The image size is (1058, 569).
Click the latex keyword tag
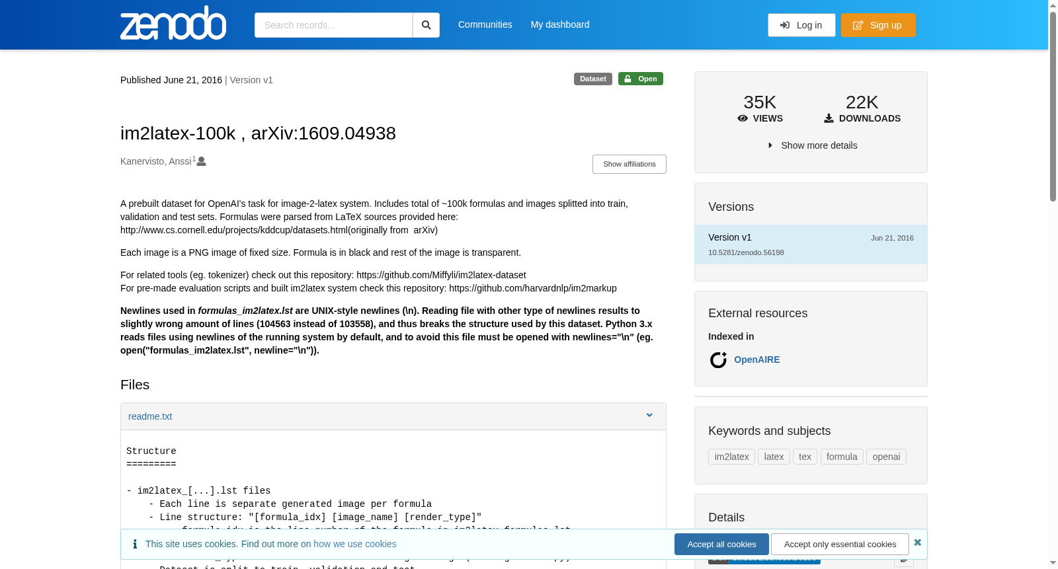[774, 457]
